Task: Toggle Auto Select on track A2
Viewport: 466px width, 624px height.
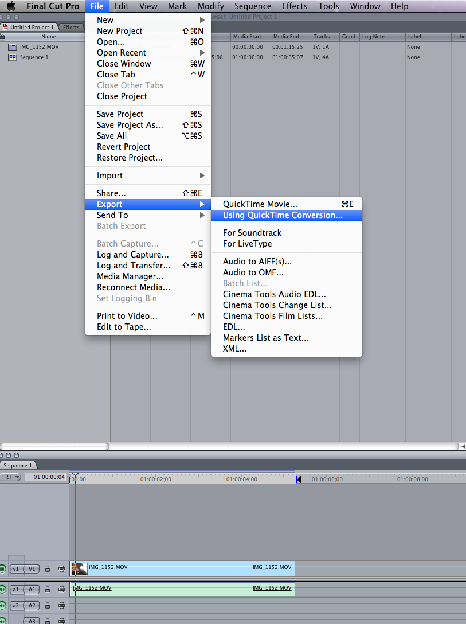Action: [62, 605]
